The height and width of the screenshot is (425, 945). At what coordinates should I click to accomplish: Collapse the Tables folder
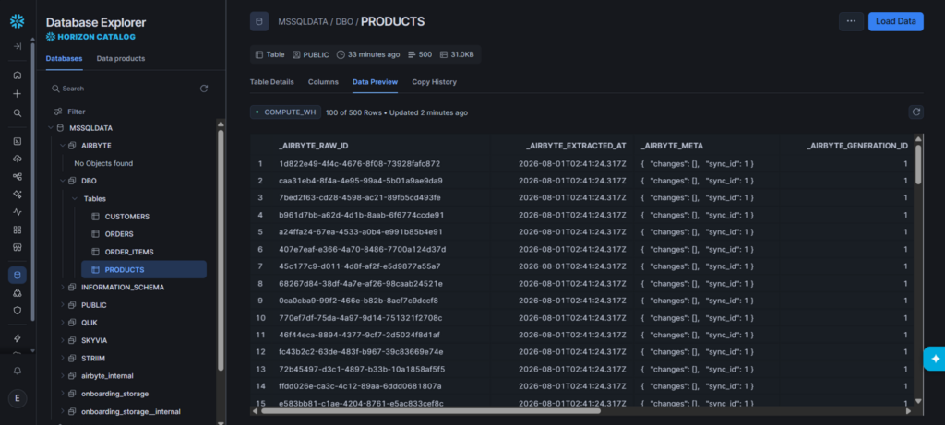point(74,198)
